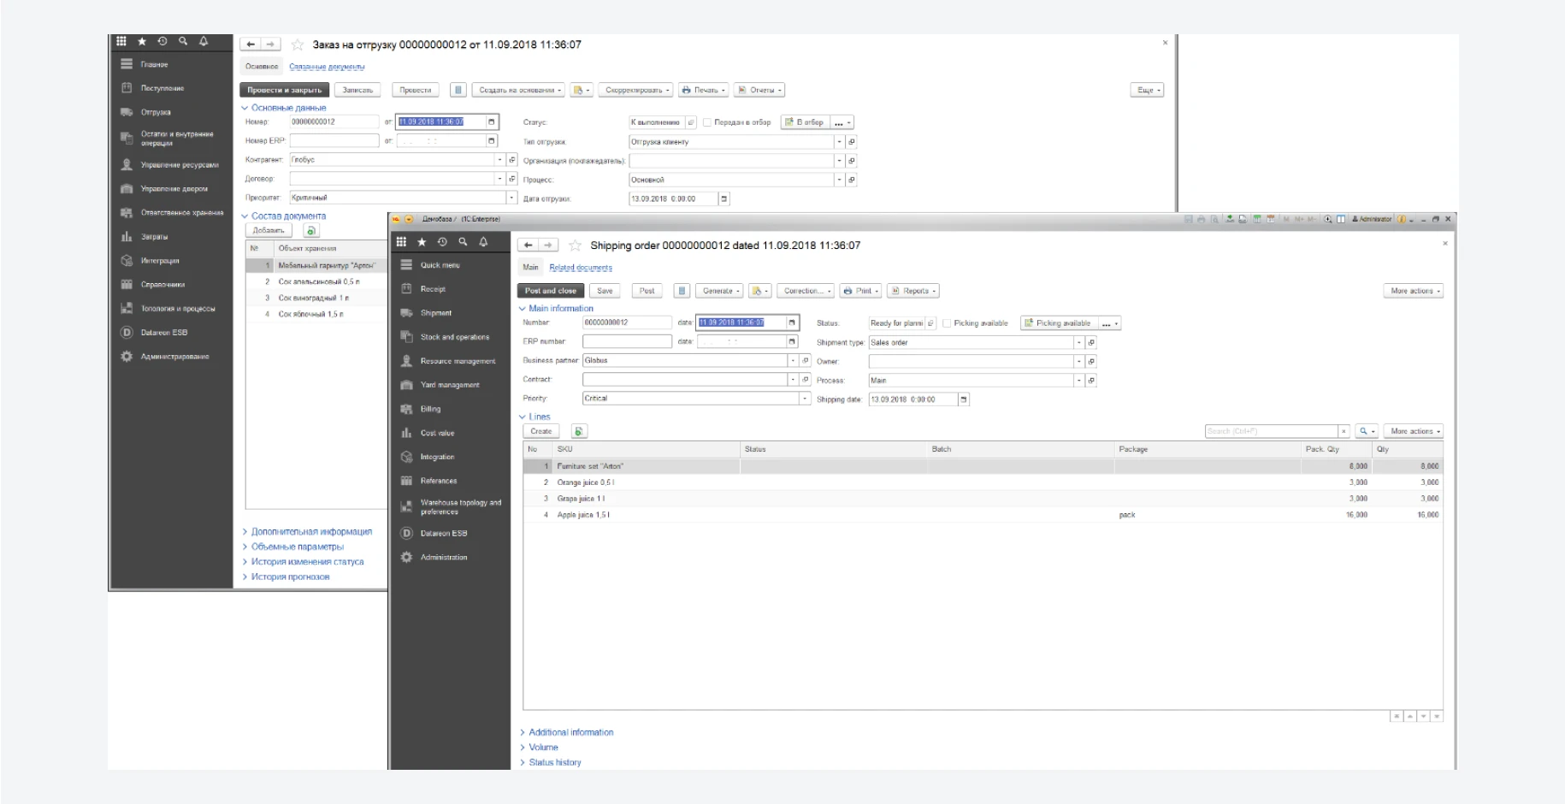Toggle Picking available checkbox
Image resolution: width=1565 pixels, height=804 pixels.
click(947, 323)
